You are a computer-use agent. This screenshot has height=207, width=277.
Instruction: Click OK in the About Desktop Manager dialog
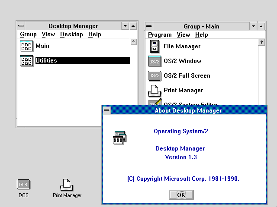(181, 195)
